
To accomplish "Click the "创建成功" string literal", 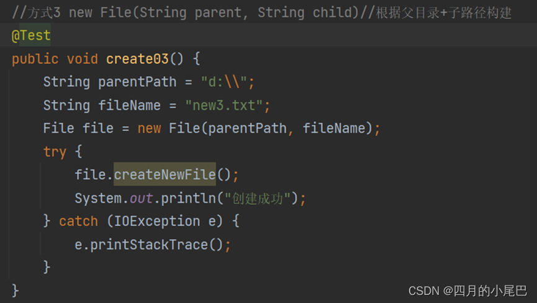I will [258, 198].
